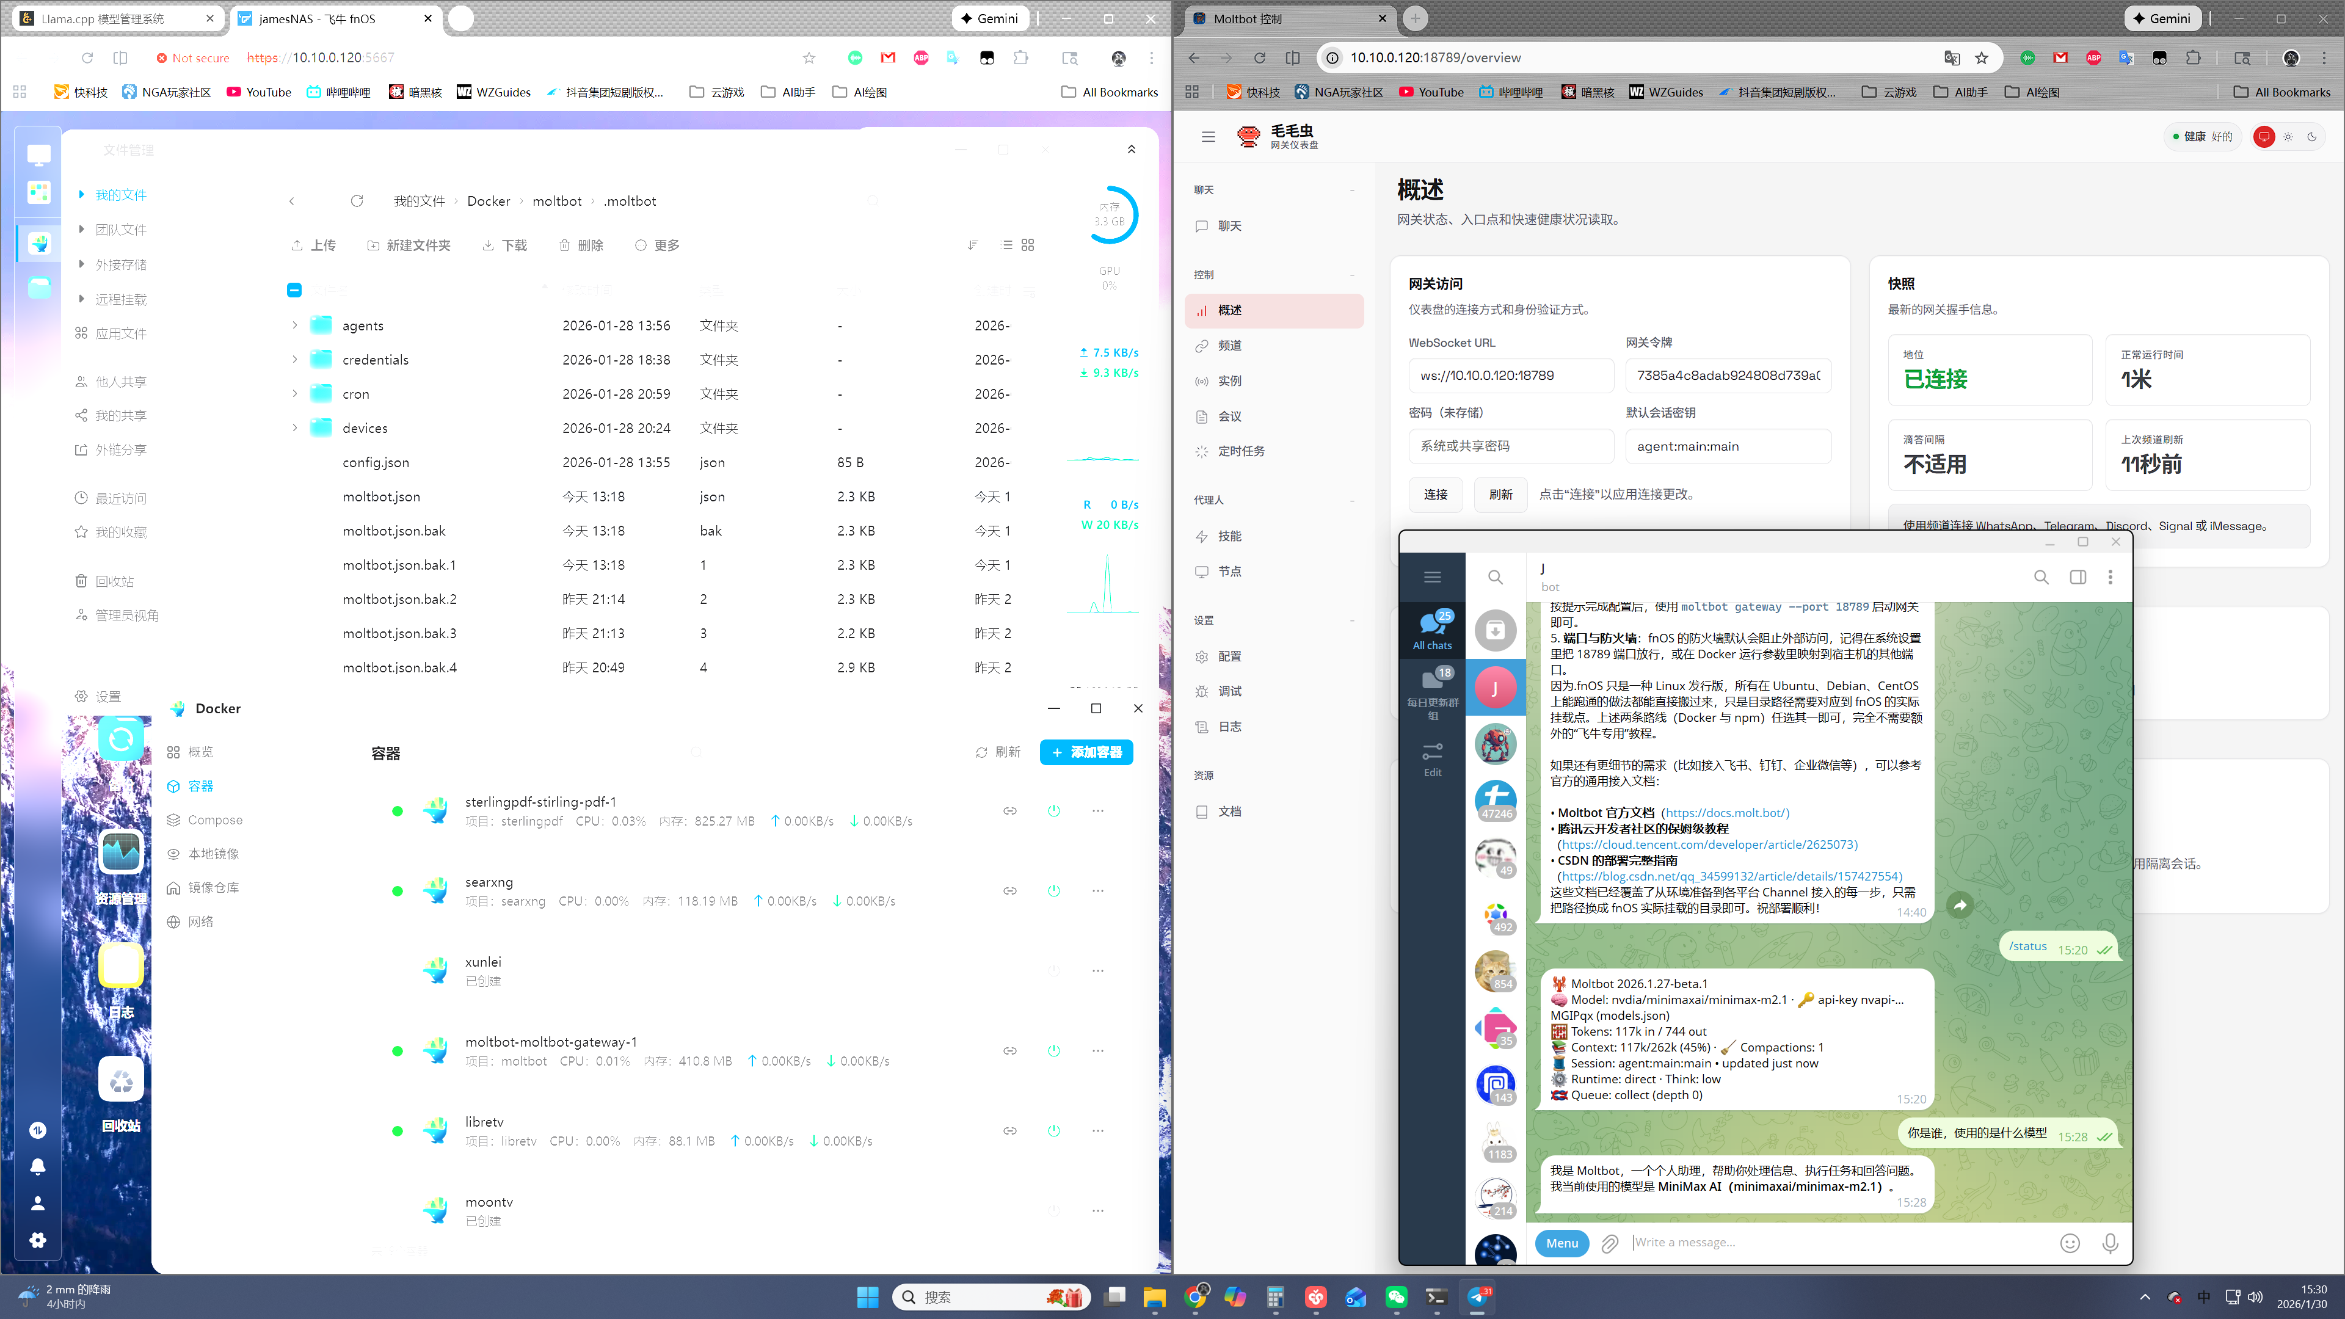Screen dimensions: 2345x1319
Task: Expand the credentials folder chevron
Action: click(x=294, y=360)
